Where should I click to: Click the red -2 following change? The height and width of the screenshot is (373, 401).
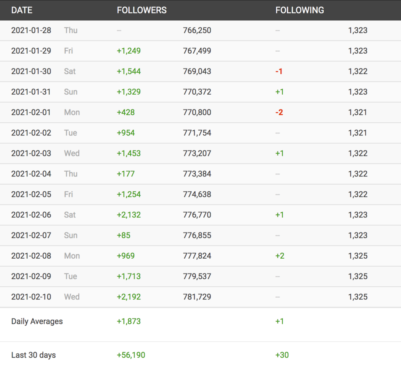coord(279,112)
